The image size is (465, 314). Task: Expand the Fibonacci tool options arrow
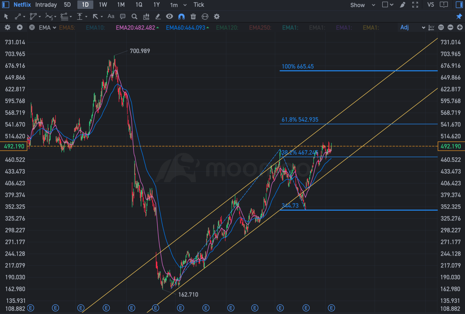click(x=71, y=17)
